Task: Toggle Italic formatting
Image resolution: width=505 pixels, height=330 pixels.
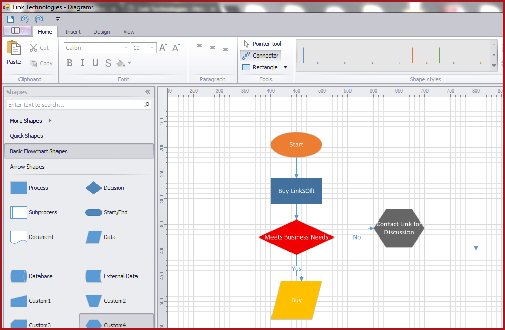Action: 82,63
